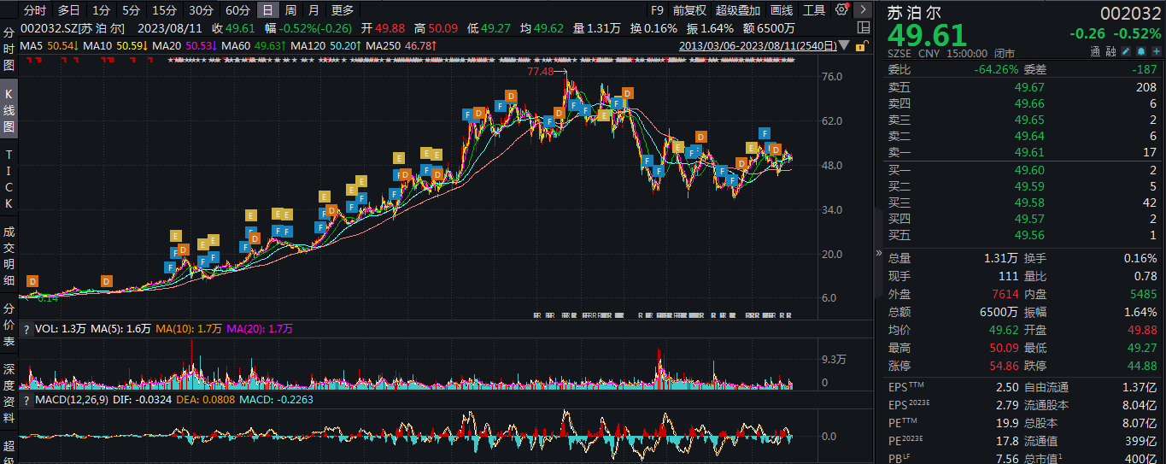Open the 更多 periods dropdown
Viewport: 1166px width, 464px height.
point(342,10)
